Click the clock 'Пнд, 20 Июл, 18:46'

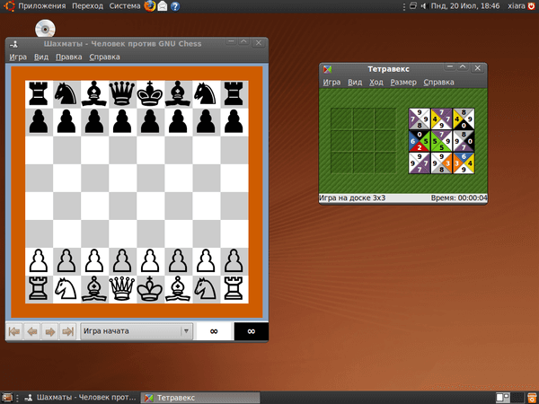tap(465, 6)
